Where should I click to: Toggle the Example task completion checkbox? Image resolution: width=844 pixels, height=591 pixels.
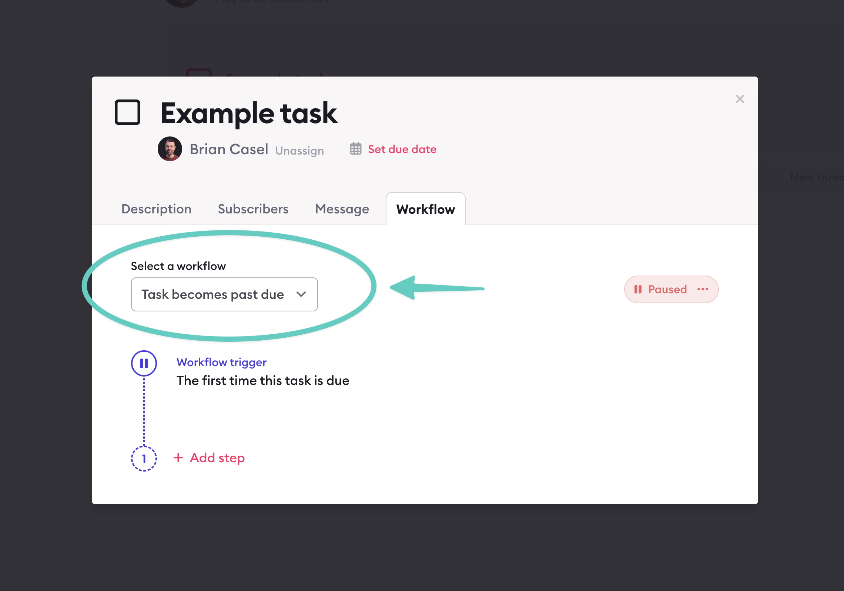coord(128,112)
